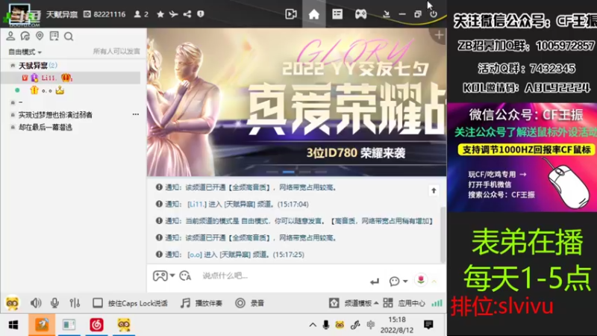Click the enter/send arrow icon
The image size is (597, 336).
click(375, 281)
